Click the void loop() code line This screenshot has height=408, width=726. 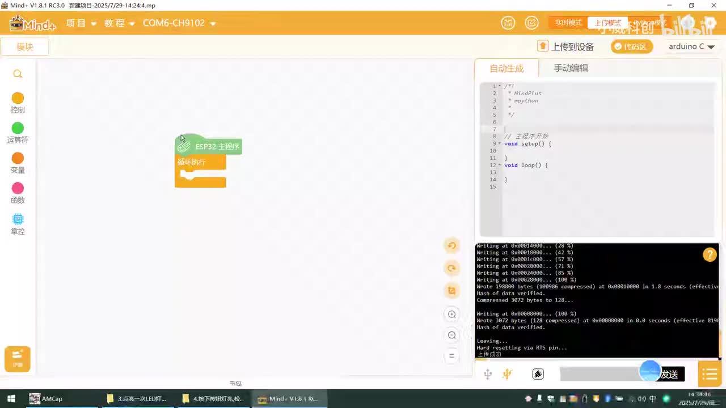tap(526, 165)
